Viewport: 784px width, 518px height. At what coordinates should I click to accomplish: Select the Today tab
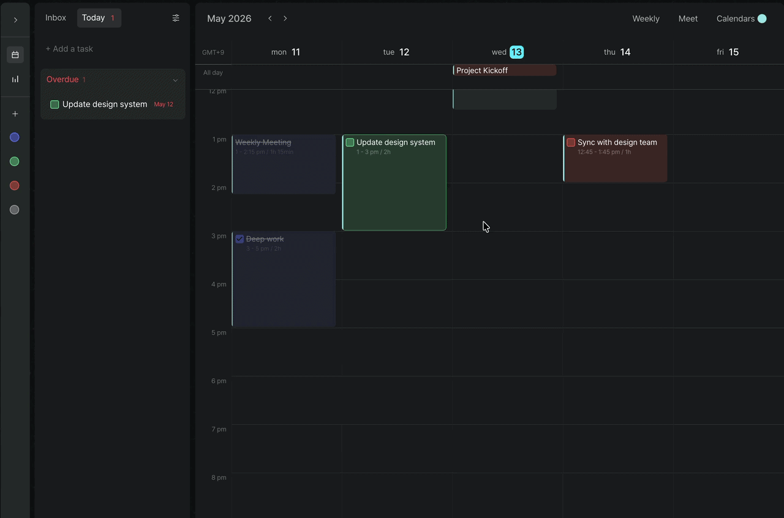pyautogui.click(x=99, y=18)
